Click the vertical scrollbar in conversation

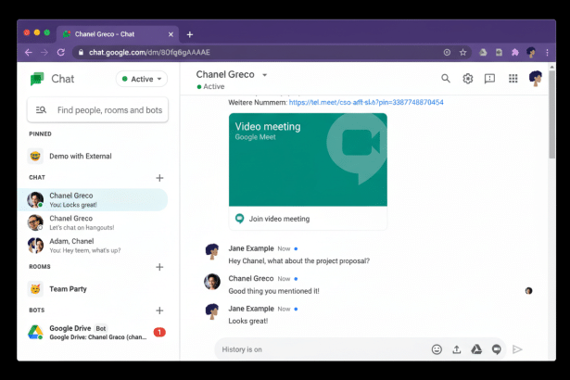551,115
